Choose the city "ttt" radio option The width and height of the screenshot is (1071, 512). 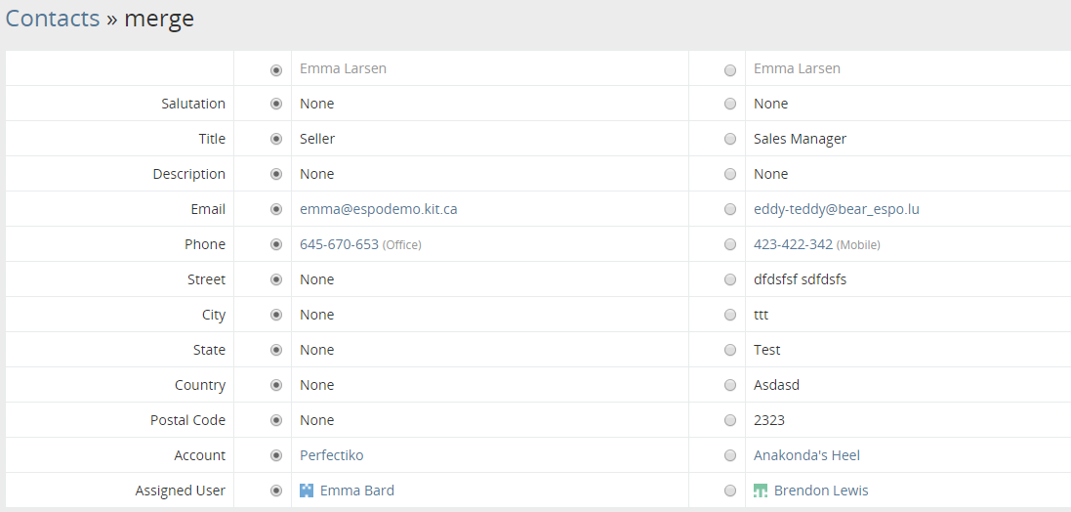(x=730, y=315)
